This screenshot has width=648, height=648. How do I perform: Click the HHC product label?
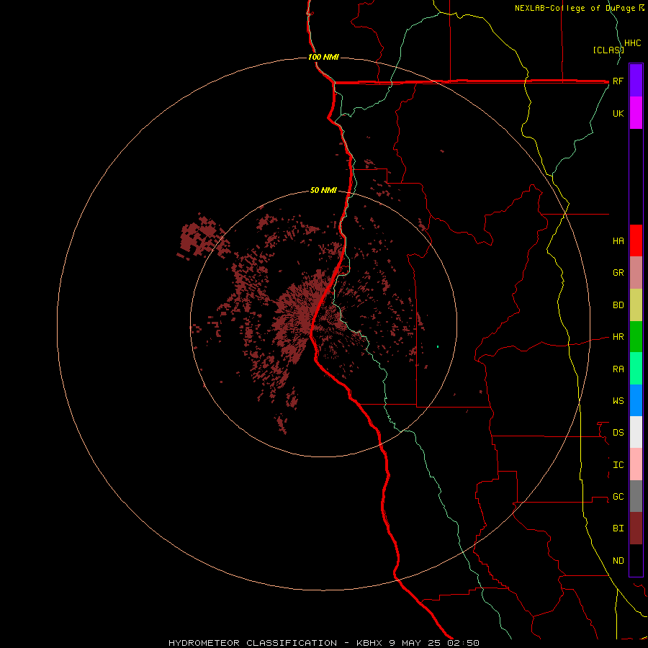tap(633, 43)
